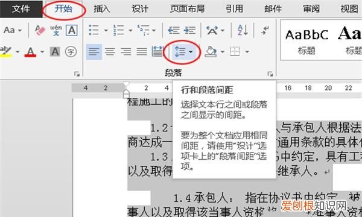
Task: Select the bold Aa 标题 style thumbnail
Action: pyautogui.click(x=351, y=40)
